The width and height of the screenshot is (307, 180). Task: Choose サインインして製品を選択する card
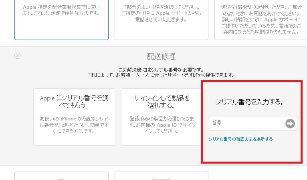(x=162, y=117)
